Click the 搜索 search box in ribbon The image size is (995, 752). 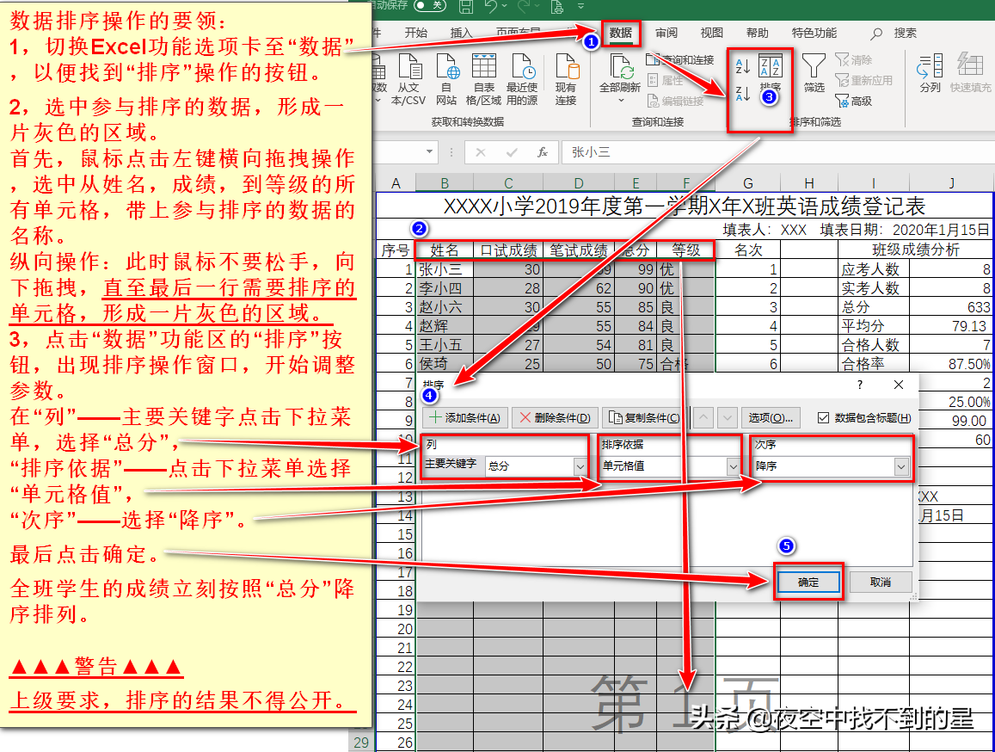894,33
